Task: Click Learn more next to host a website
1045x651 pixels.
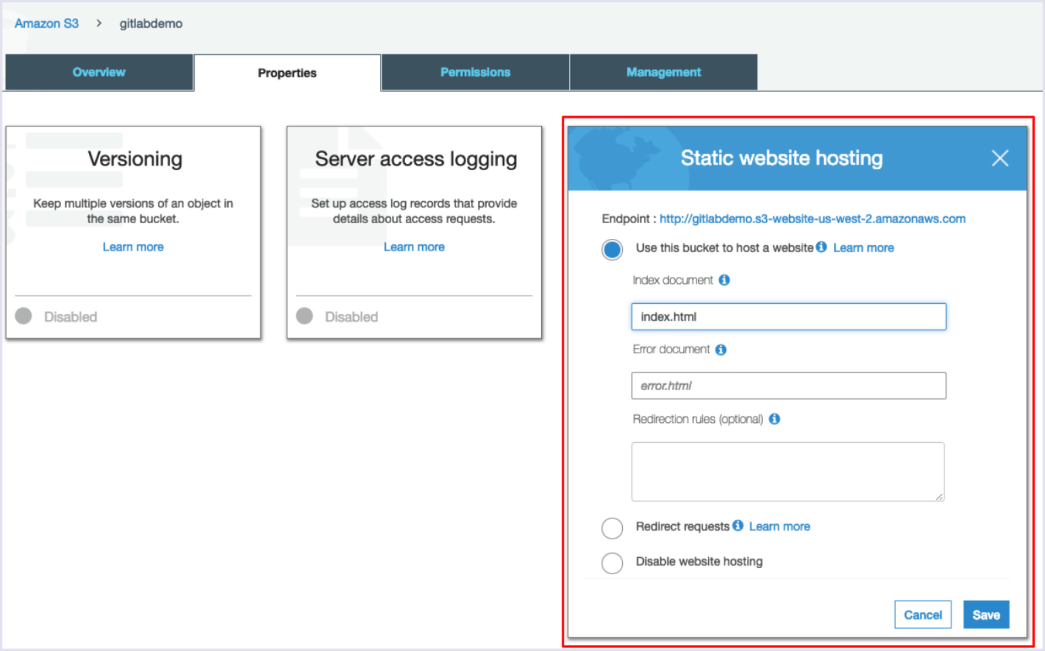Action: click(863, 247)
